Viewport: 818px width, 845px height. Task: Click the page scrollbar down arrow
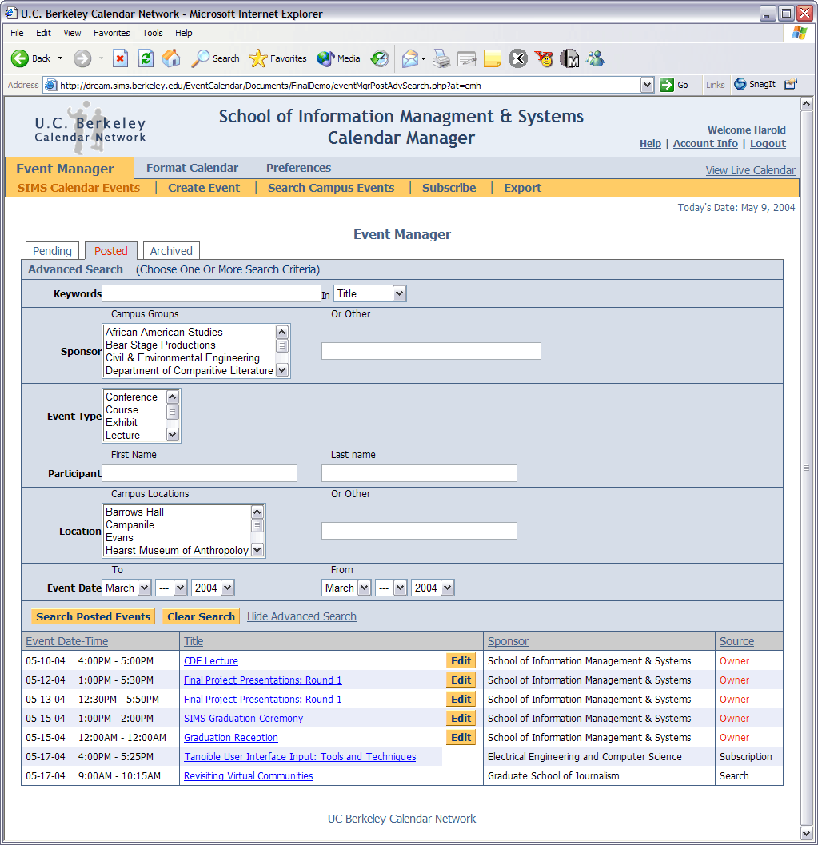pyautogui.click(x=806, y=833)
